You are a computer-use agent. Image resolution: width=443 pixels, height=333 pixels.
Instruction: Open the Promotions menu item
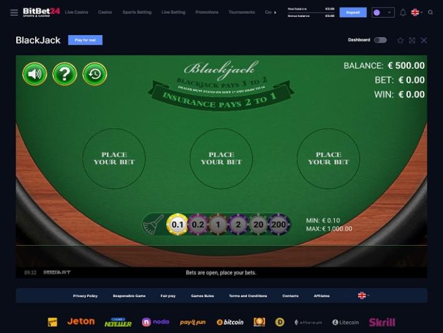[207, 12]
